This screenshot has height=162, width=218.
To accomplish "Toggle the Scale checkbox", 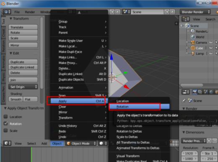I will tap(5, 131).
